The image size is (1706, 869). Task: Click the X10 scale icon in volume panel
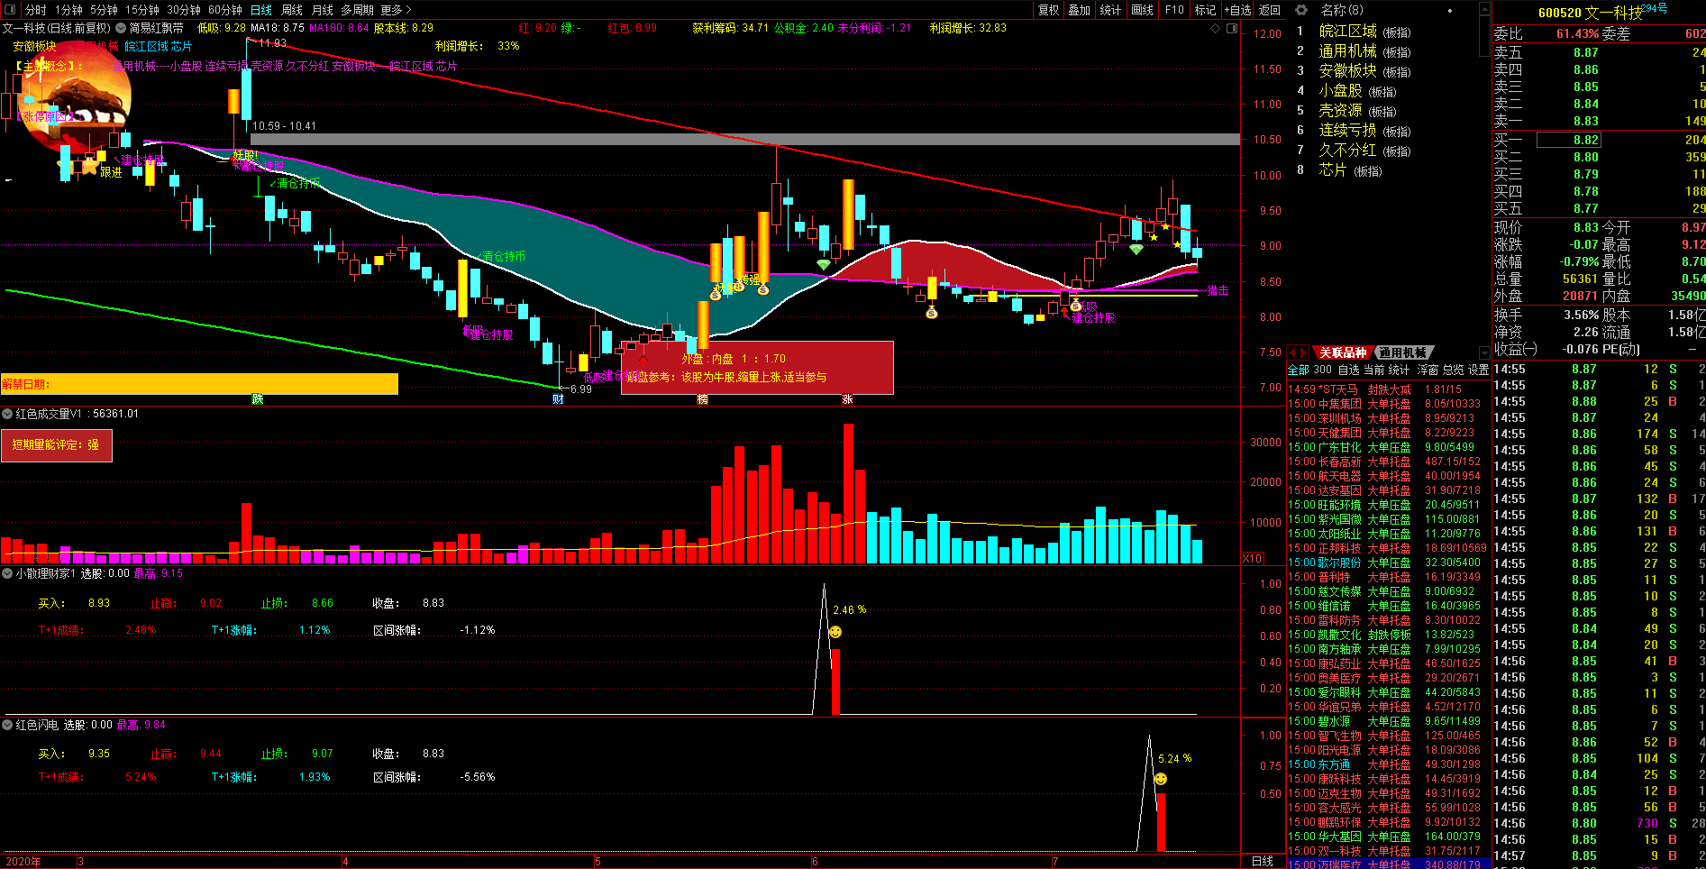point(1252,559)
